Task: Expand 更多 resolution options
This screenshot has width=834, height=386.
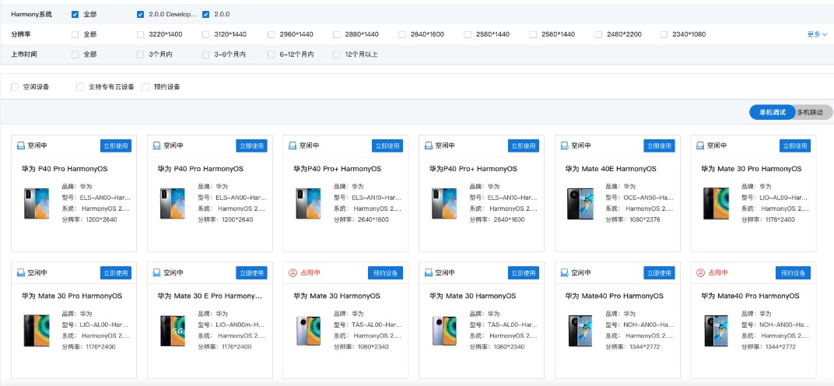Action: click(817, 34)
